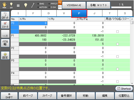Open the I/O lightbulb icon
This screenshot has width=134, height=100.
click(x=11, y=5)
